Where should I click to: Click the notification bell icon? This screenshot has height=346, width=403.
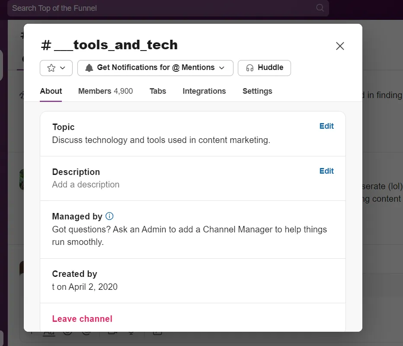[x=89, y=68]
